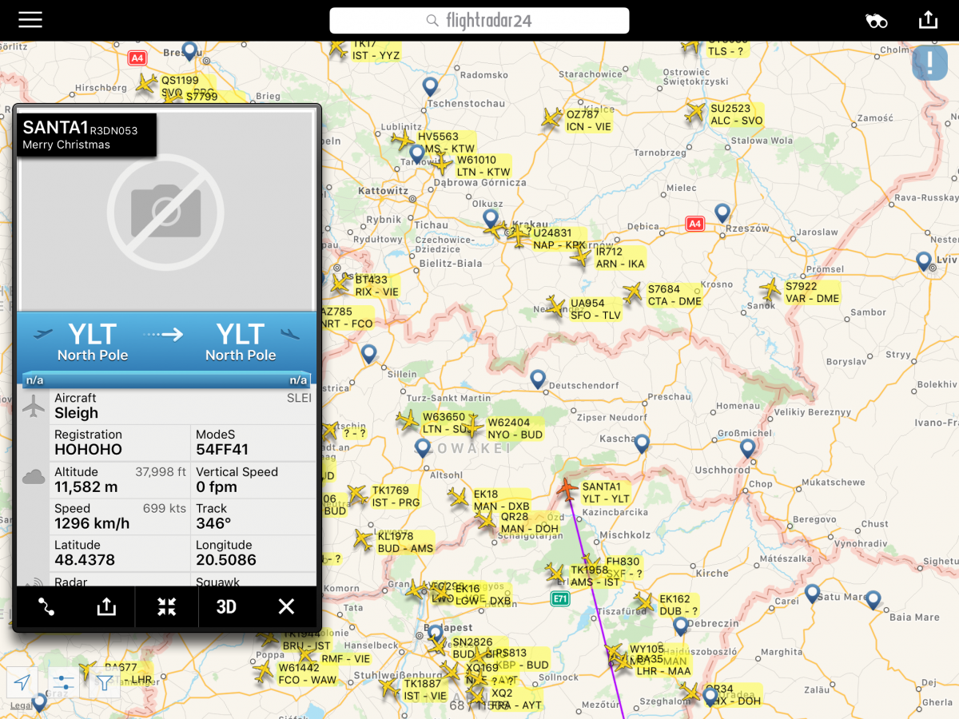The width and height of the screenshot is (959, 719).
Task: Collapse the flight info panel
Action: (166, 607)
